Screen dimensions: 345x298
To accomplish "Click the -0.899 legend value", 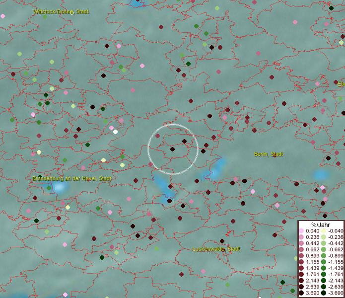I will pyautogui.click(x=336, y=256).
